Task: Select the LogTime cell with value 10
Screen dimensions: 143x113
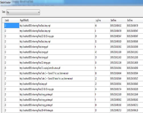Action: click(102, 105)
